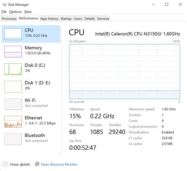
Task: Switch to the Details tab
Action: (x=90, y=19)
